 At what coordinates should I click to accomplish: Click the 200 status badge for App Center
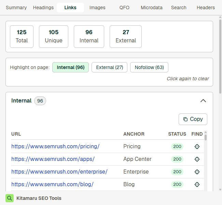pos(177,159)
